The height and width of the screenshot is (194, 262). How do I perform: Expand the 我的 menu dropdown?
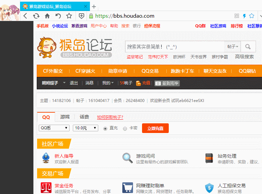pyautogui.click(x=108, y=83)
